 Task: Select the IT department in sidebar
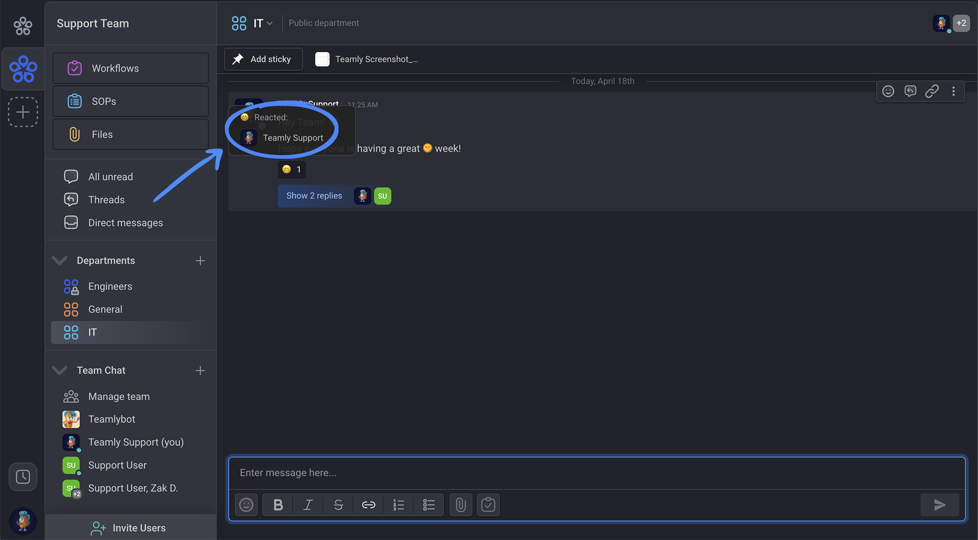pos(131,332)
